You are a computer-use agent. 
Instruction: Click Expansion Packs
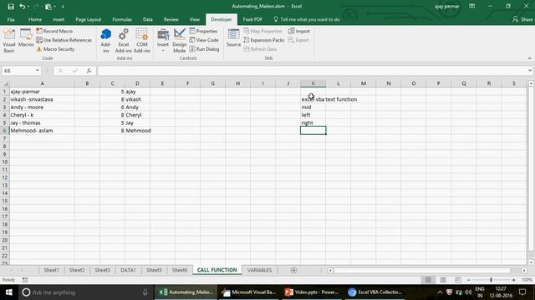click(x=264, y=40)
